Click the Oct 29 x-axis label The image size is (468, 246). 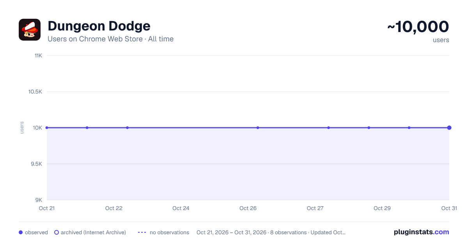click(x=382, y=208)
